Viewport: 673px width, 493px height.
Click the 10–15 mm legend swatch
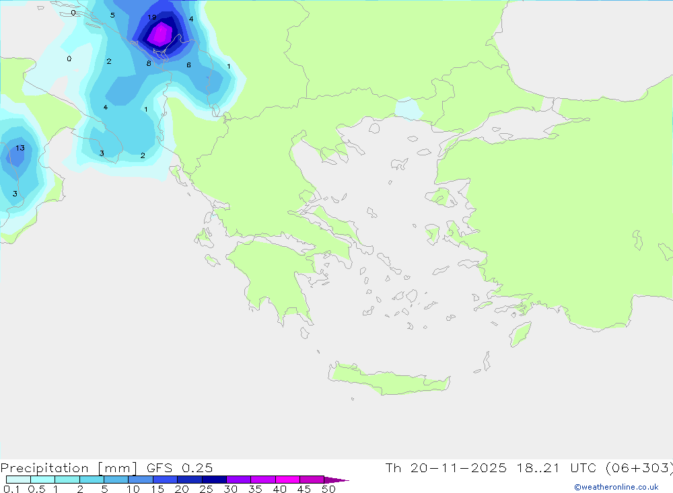[x=141, y=480]
